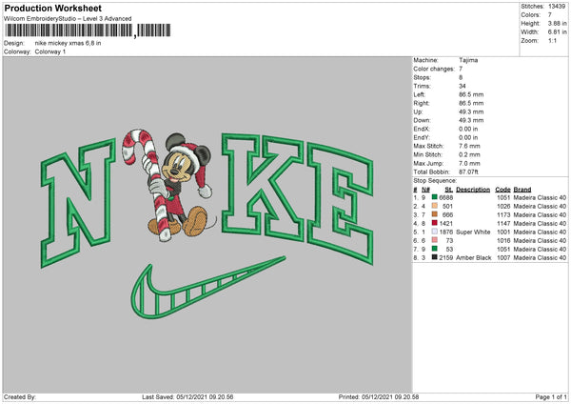Click the Description column header
Screen dimensions: 571x404
pos(473,190)
